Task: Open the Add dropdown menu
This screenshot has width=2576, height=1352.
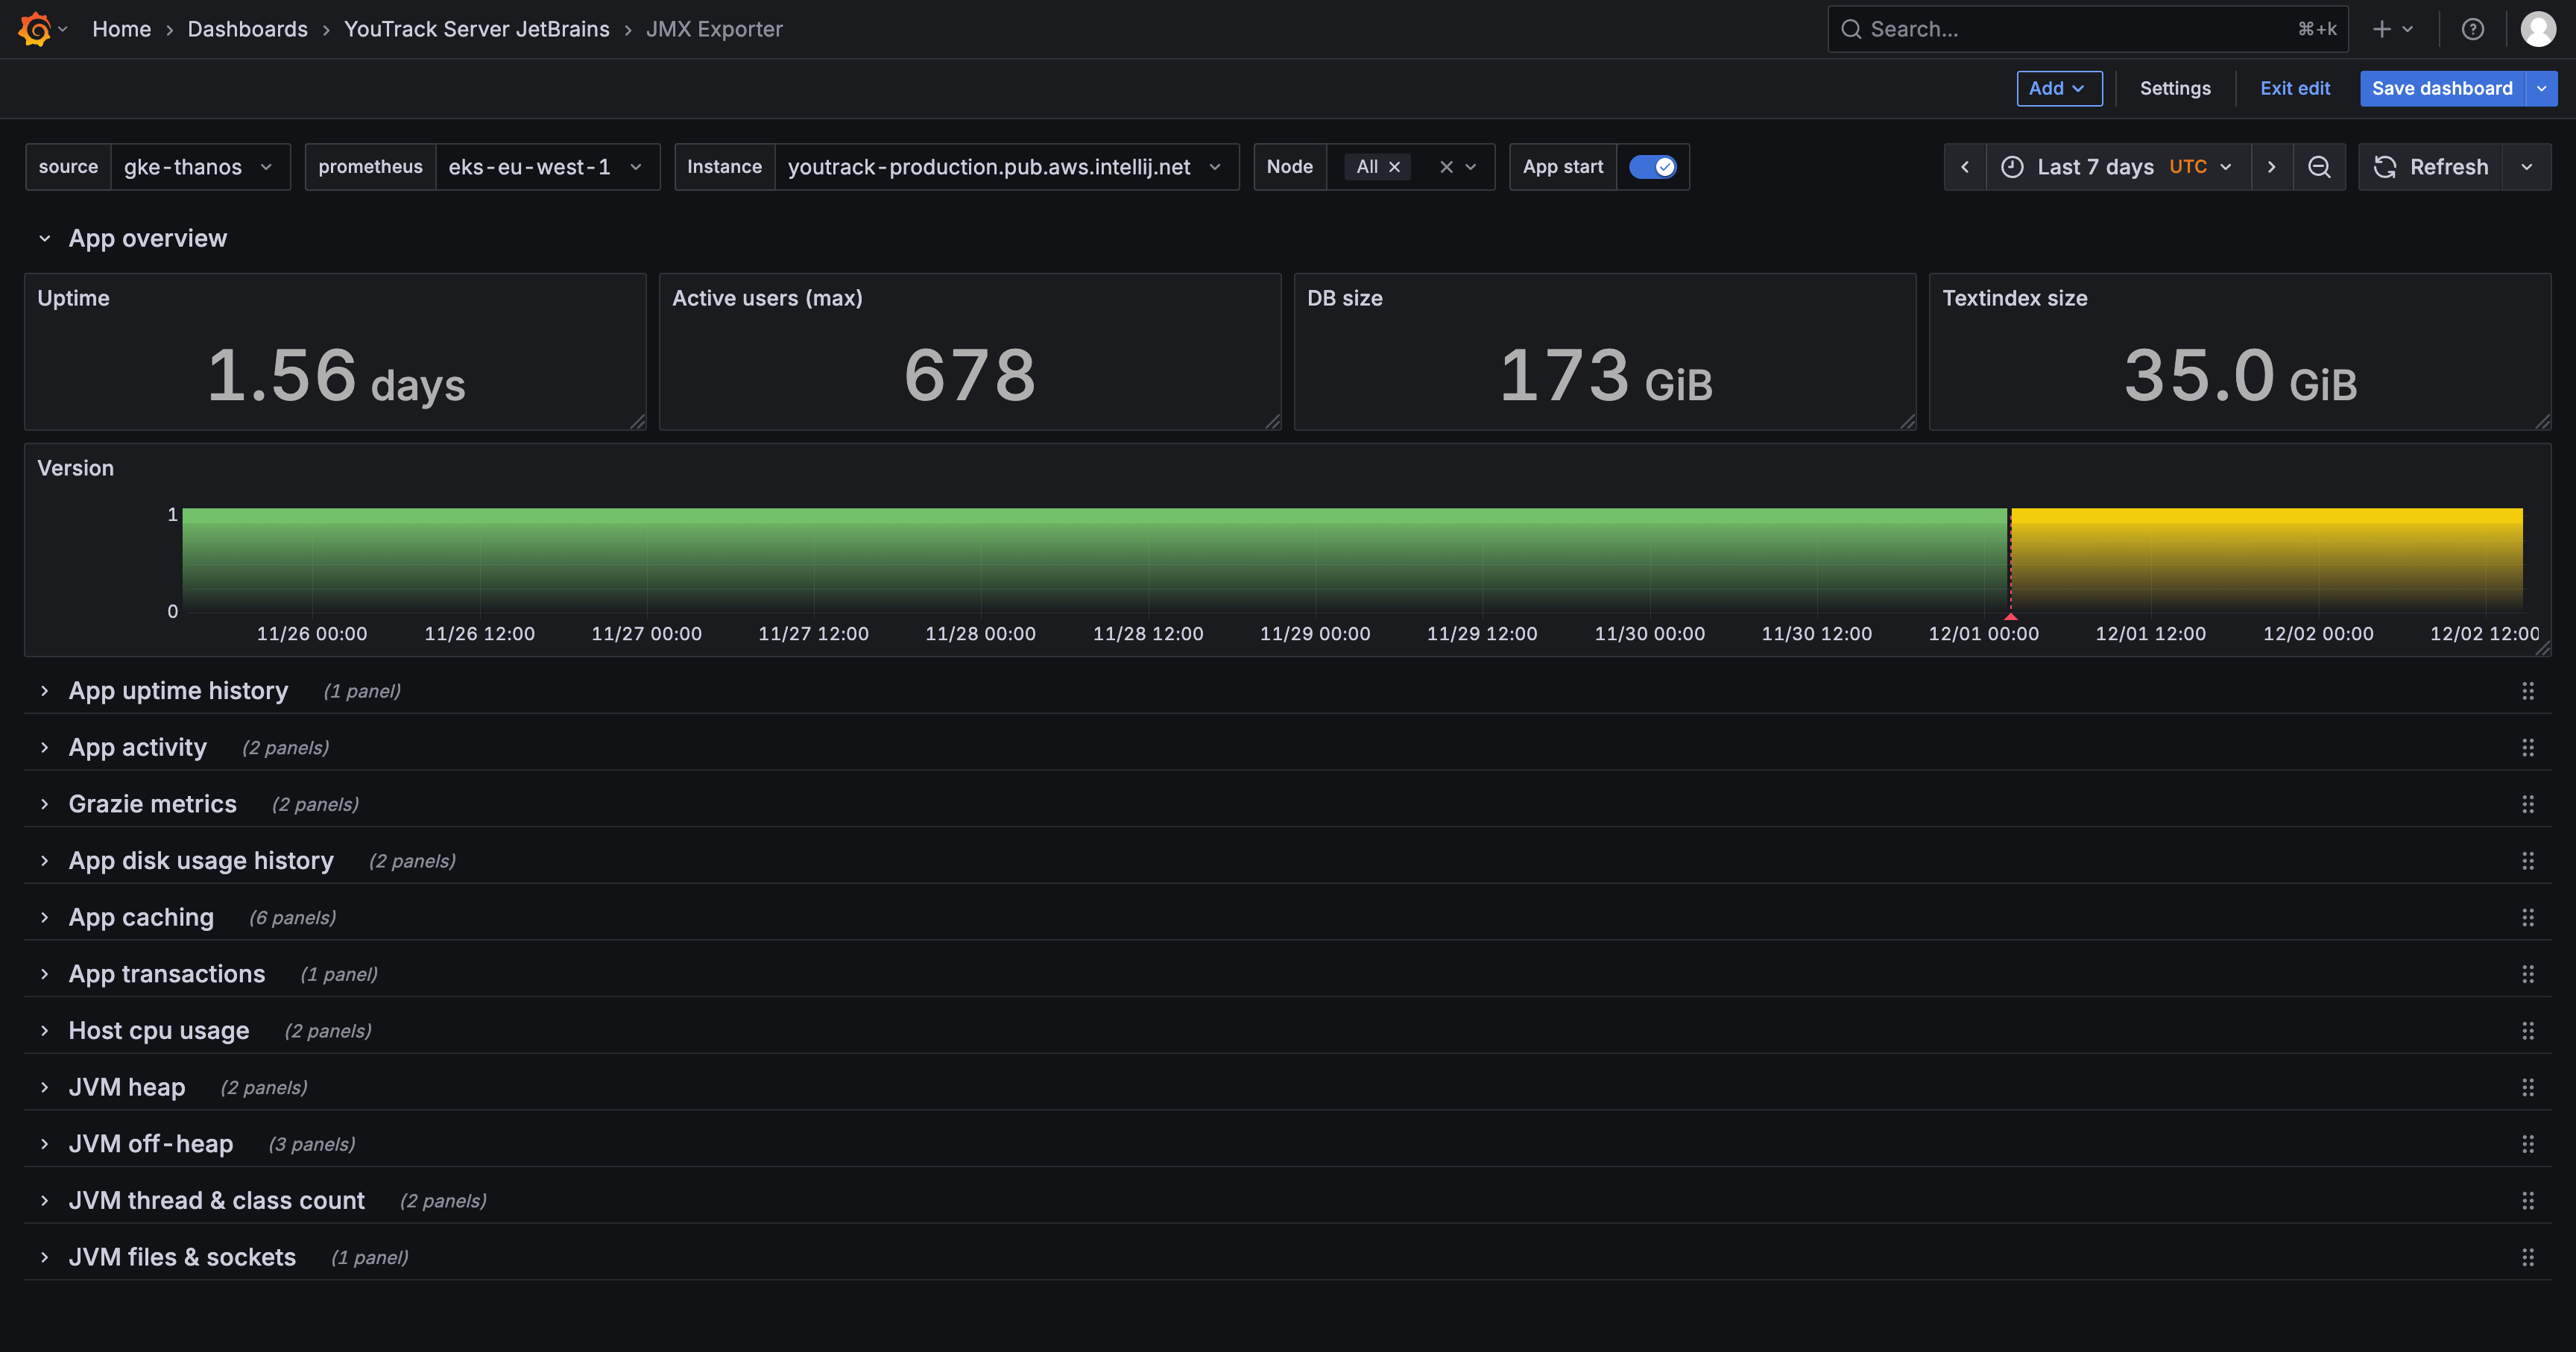Action: point(2059,88)
